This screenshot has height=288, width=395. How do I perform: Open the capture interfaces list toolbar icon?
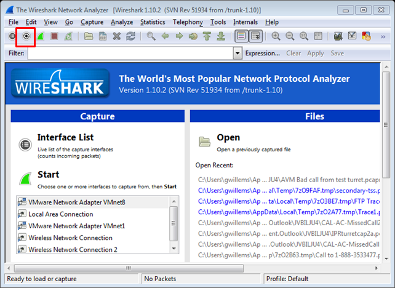(x=12, y=36)
